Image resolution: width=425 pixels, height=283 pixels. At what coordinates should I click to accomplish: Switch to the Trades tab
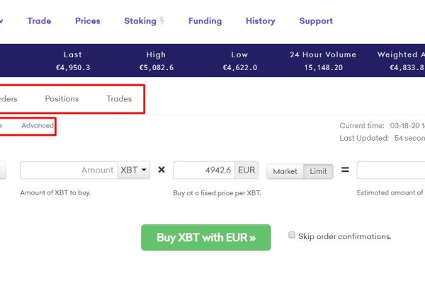(x=119, y=99)
